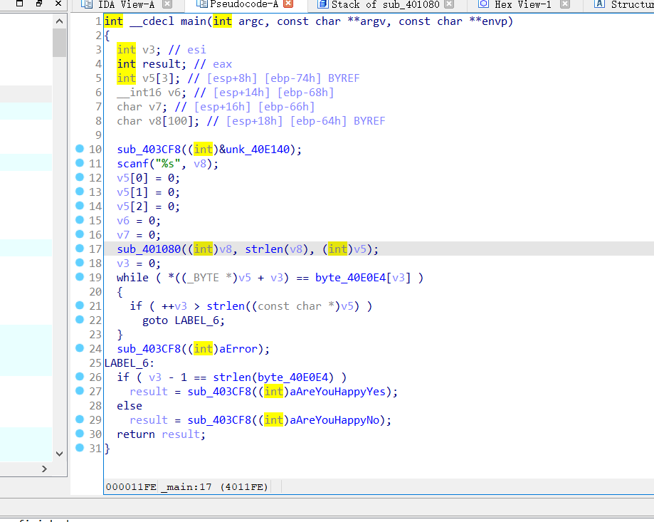This screenshot has width=654, height=522.
Task: Open the Stack of sub_401080 tab
Action: [386, 4]
